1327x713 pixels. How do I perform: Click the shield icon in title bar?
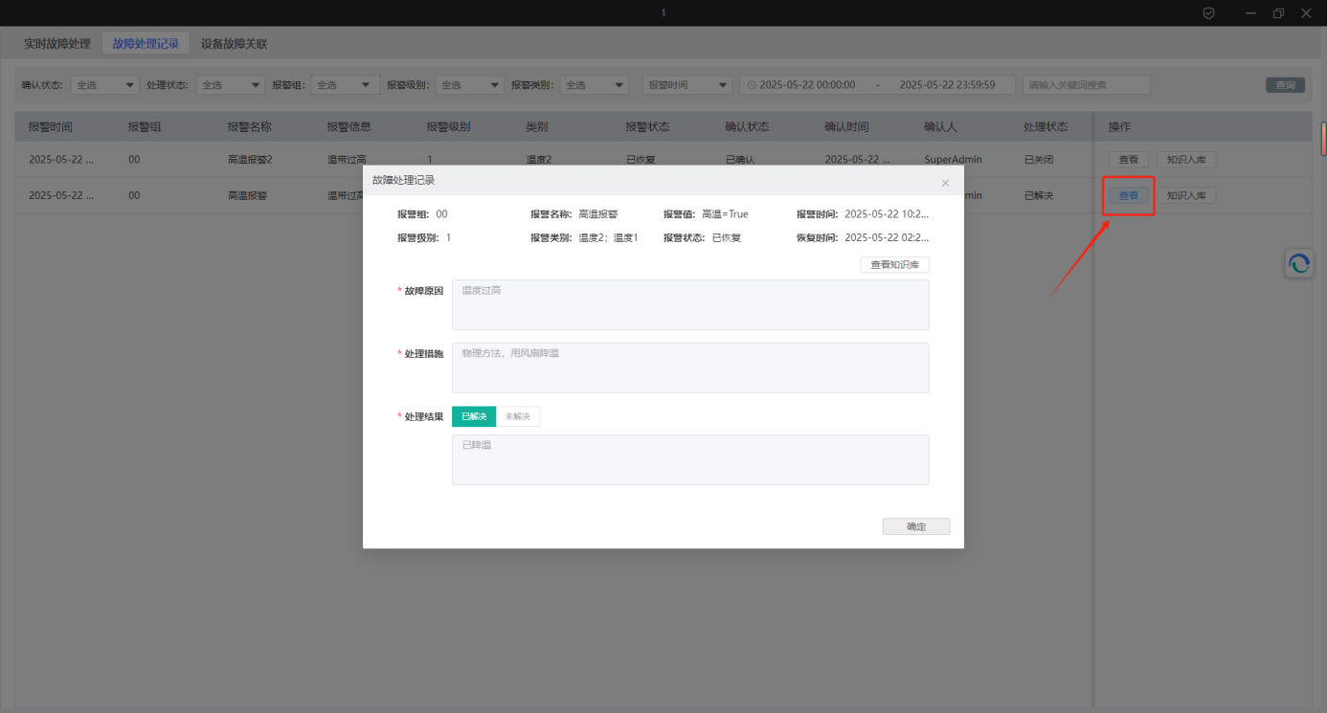pos(1209,12)
